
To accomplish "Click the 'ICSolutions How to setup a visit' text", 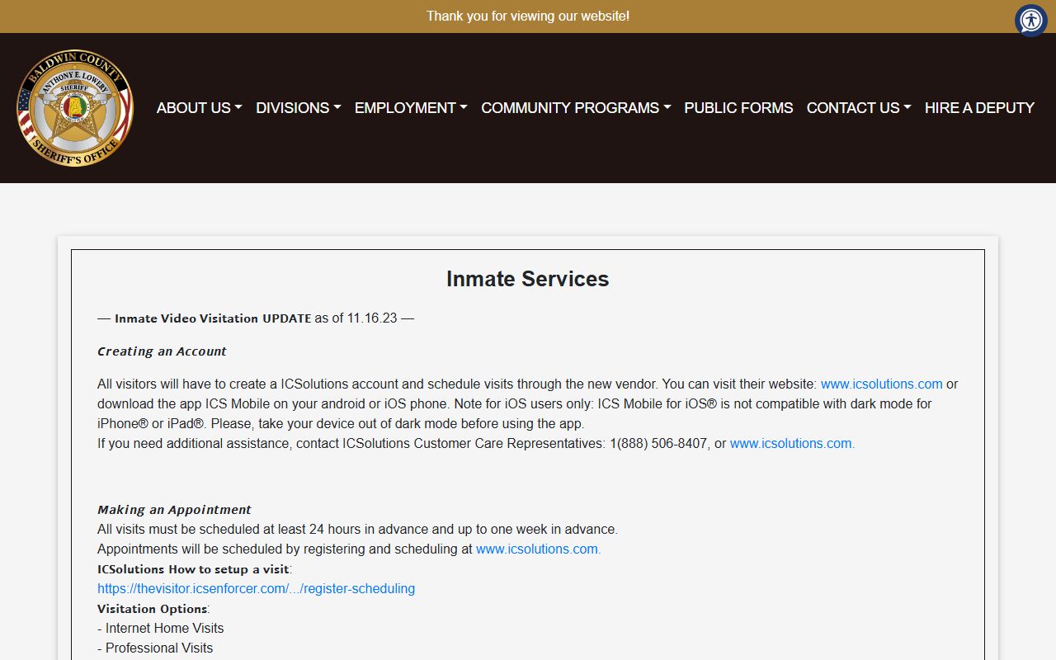I will (x=194, y=569).
